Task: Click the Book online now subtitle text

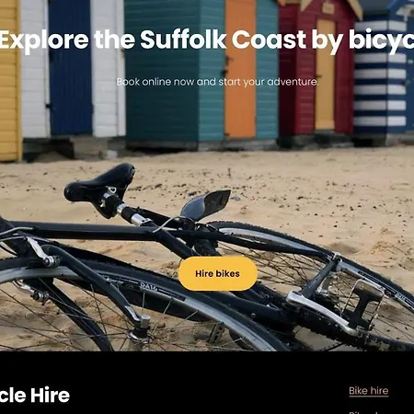Action: click(x=217, y=82)
